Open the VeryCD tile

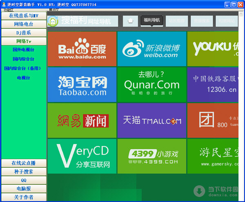[82, 156]
